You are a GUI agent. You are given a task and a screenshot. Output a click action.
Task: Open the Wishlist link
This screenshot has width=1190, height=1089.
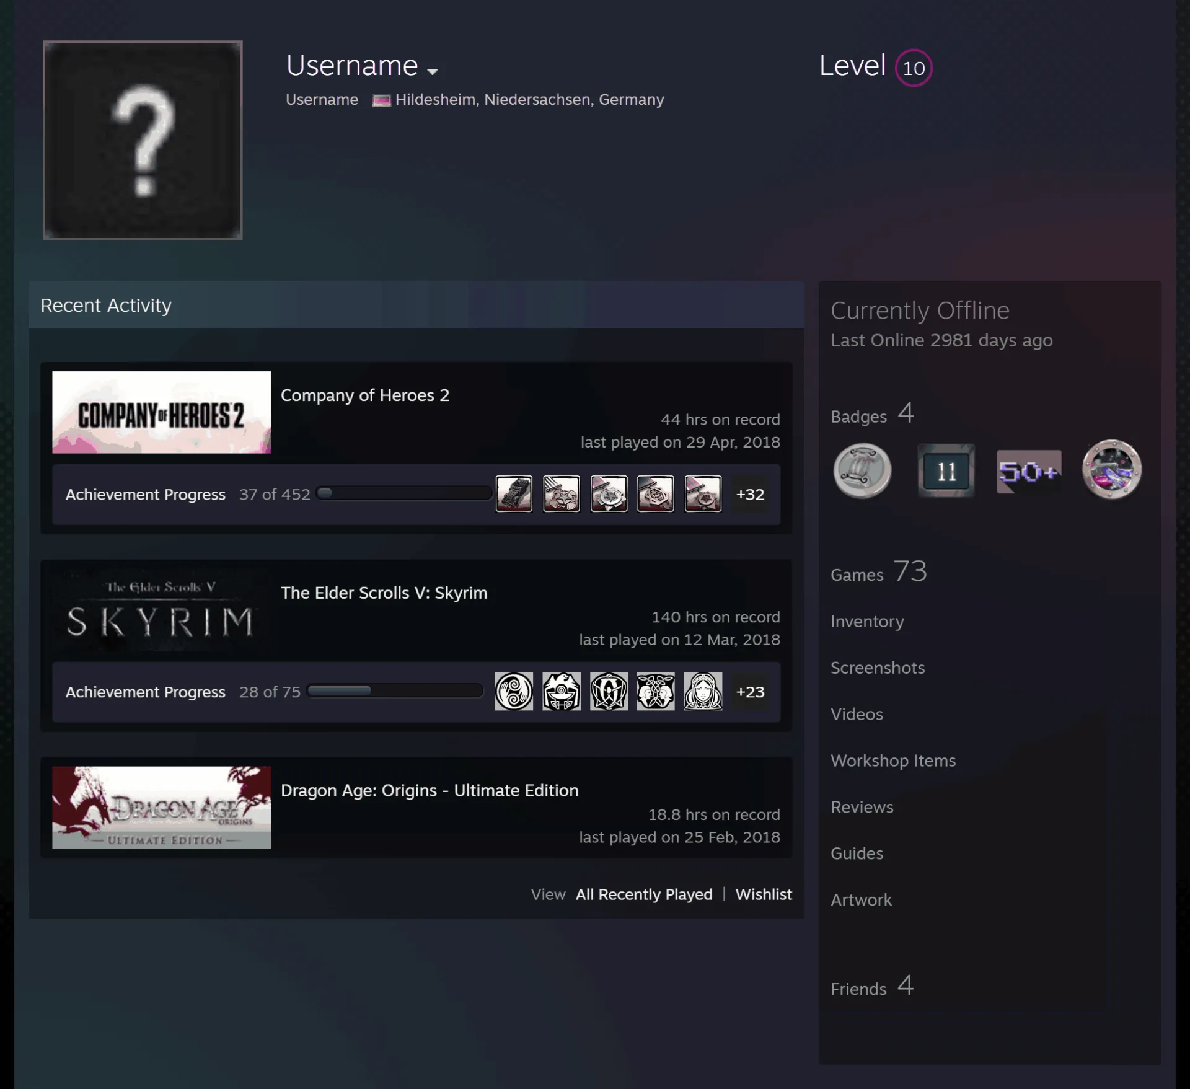click(x=764, y=894)
